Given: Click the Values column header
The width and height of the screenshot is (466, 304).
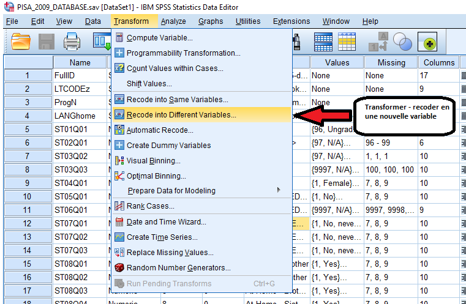Looking at the screenshot, I should [337, 62].
